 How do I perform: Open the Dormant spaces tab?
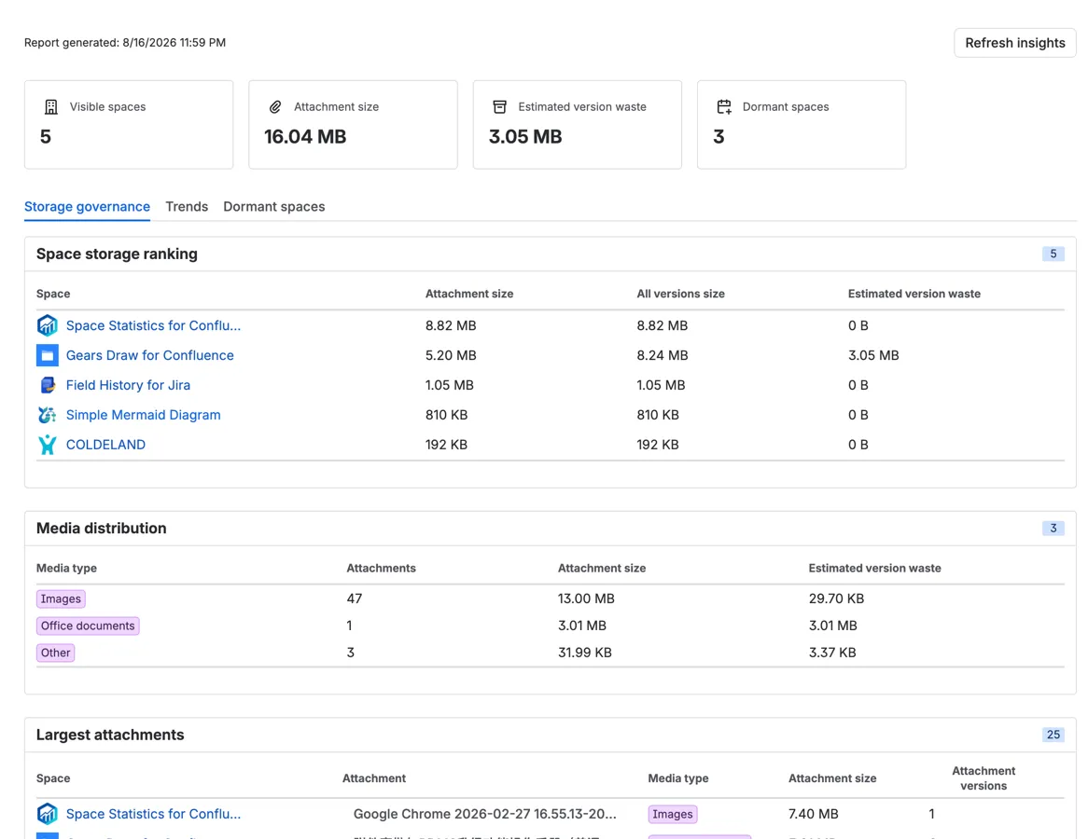274,207
